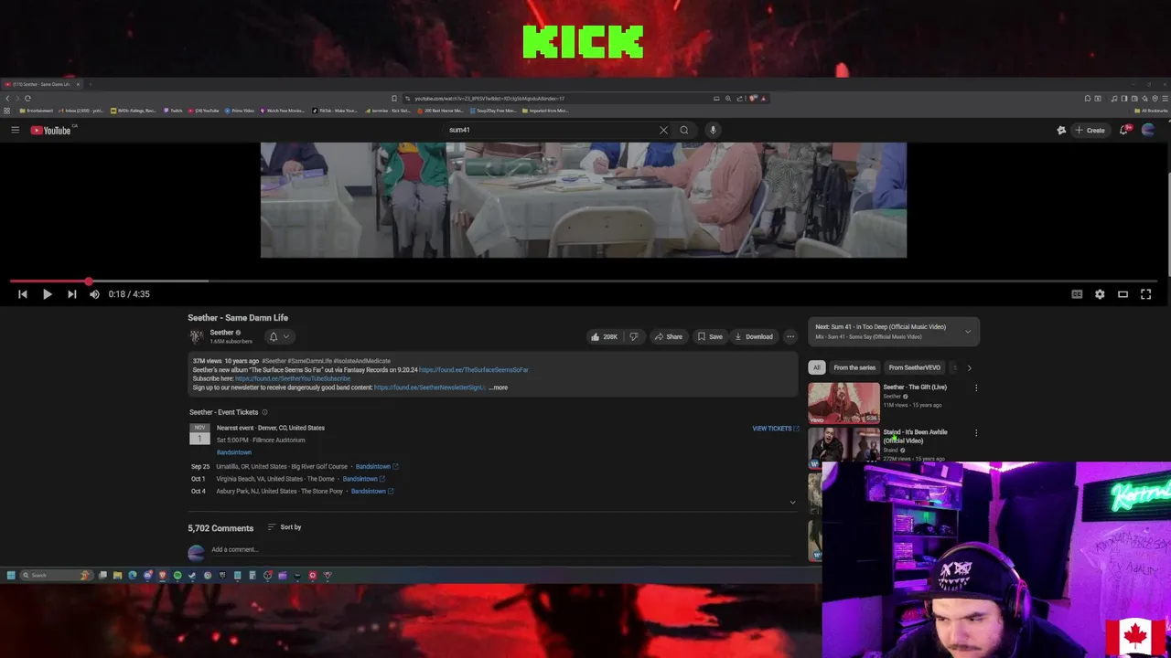Open TheSurfaceSeemsSoFar album link
The height and width of the screenshot is (658, 1171).
(x=474, y=370)
